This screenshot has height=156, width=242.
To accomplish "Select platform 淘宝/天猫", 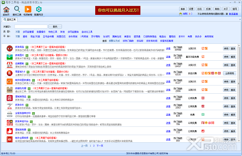I will tap(35, 37).
